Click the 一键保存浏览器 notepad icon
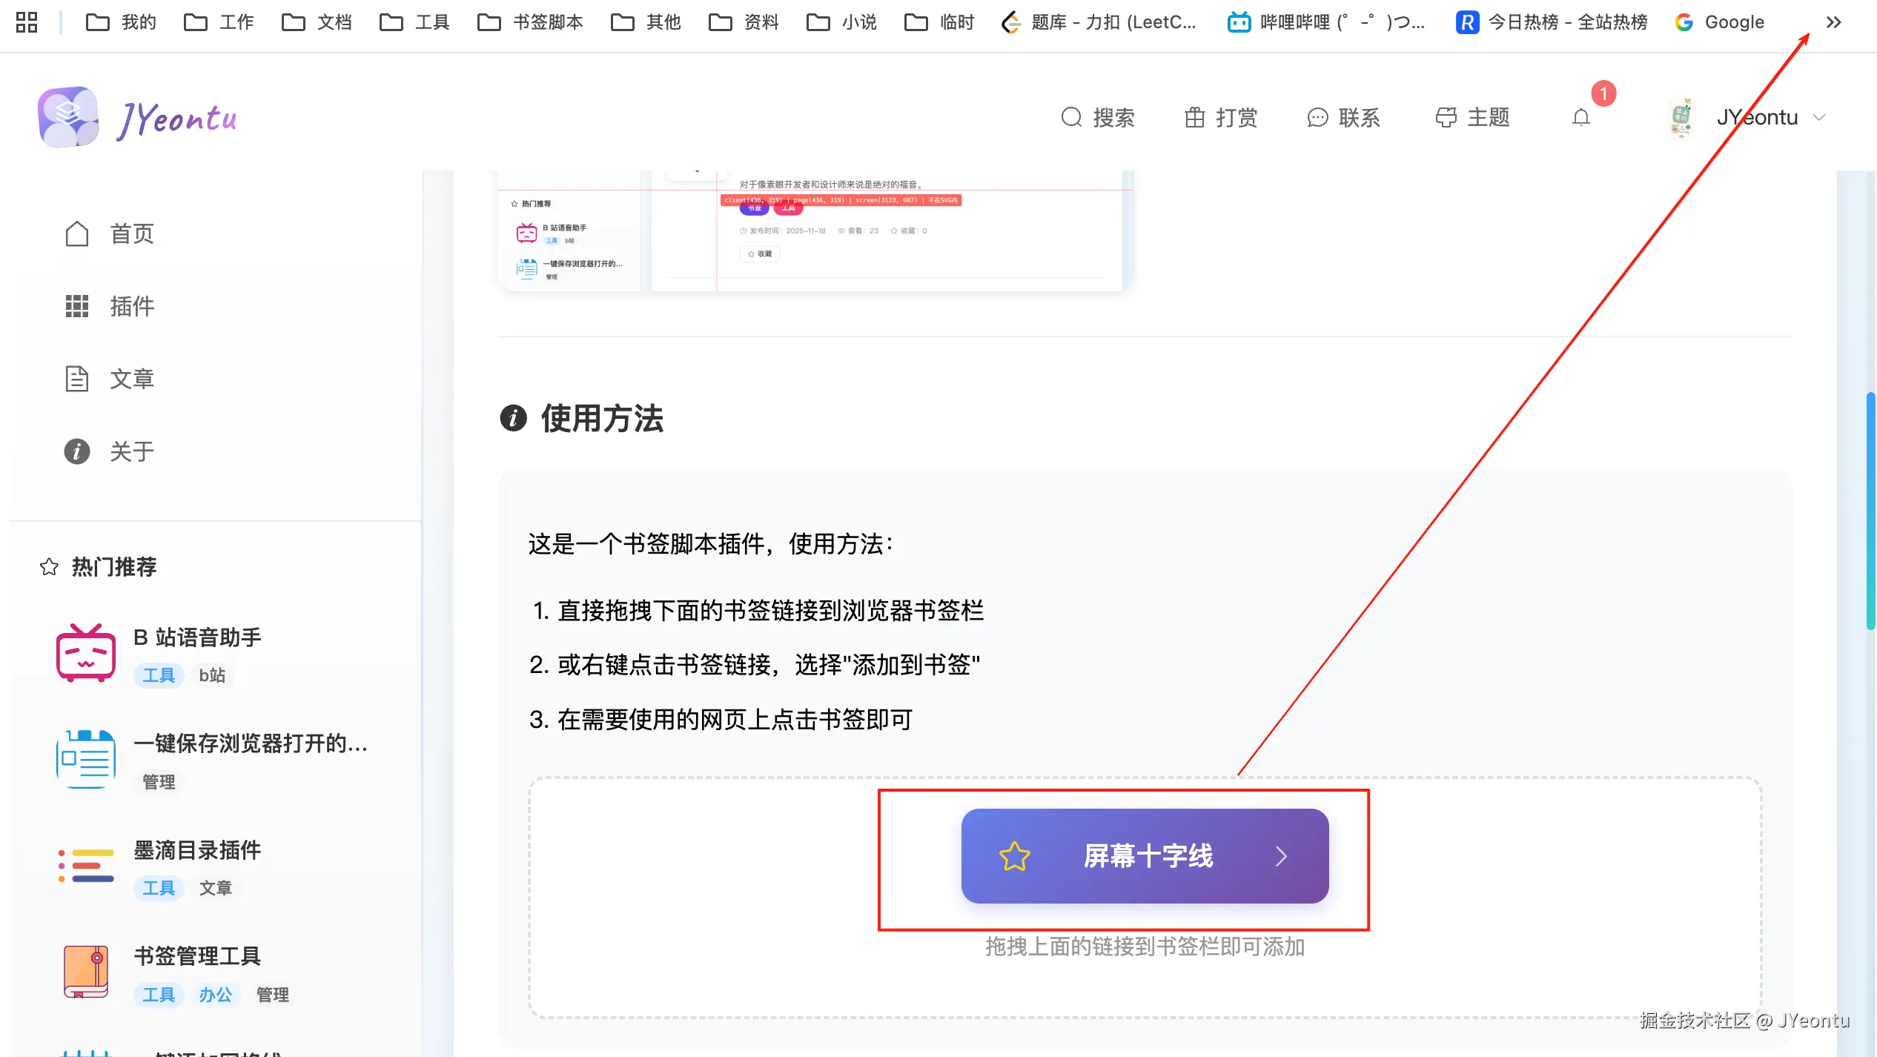This screenshot has width=1877, height=1057. pyautogui.click(x=86, y=759)
